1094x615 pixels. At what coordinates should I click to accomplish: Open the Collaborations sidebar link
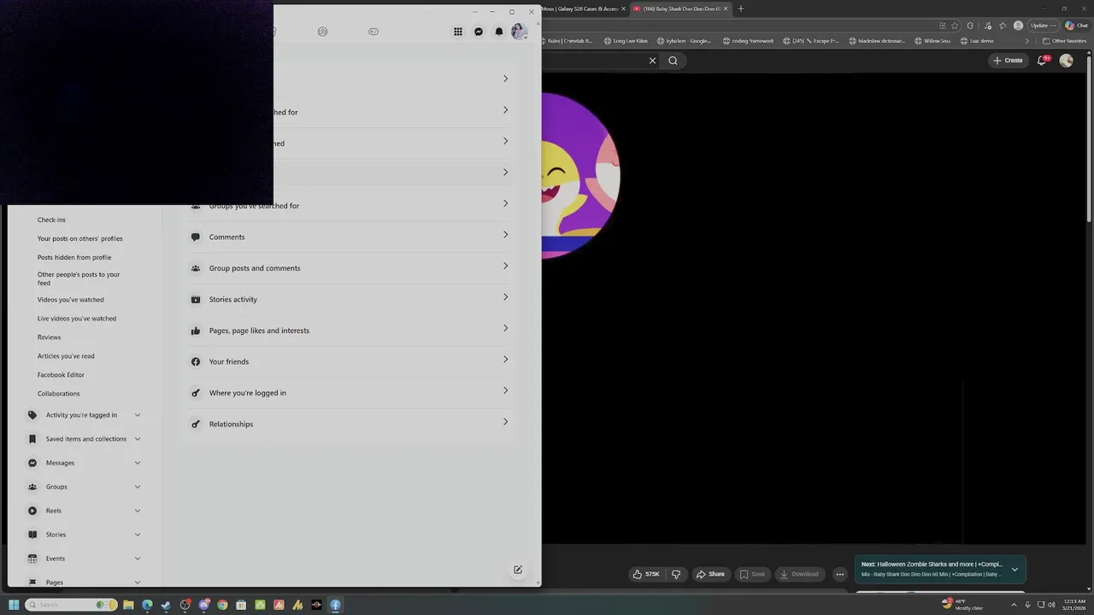point(59,394)
